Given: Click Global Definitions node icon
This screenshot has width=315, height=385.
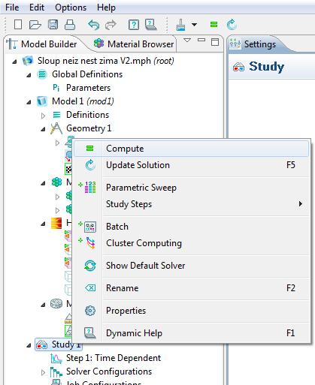Looking at the screenshot, I should click(42, 74).
